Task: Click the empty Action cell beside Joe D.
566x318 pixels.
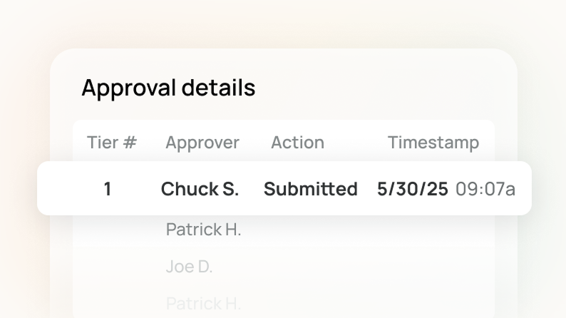Action: 297,267
